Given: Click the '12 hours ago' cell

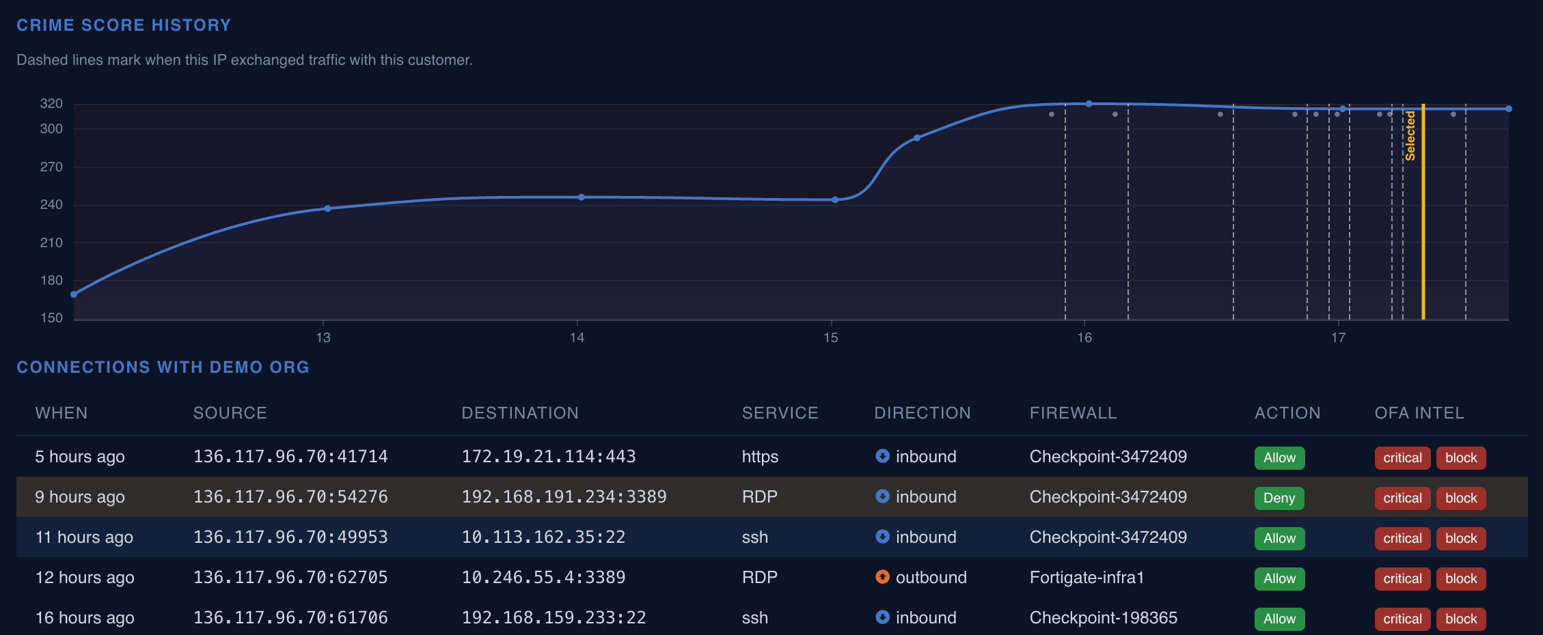Looking at the screenshot, I should point(85,577).
